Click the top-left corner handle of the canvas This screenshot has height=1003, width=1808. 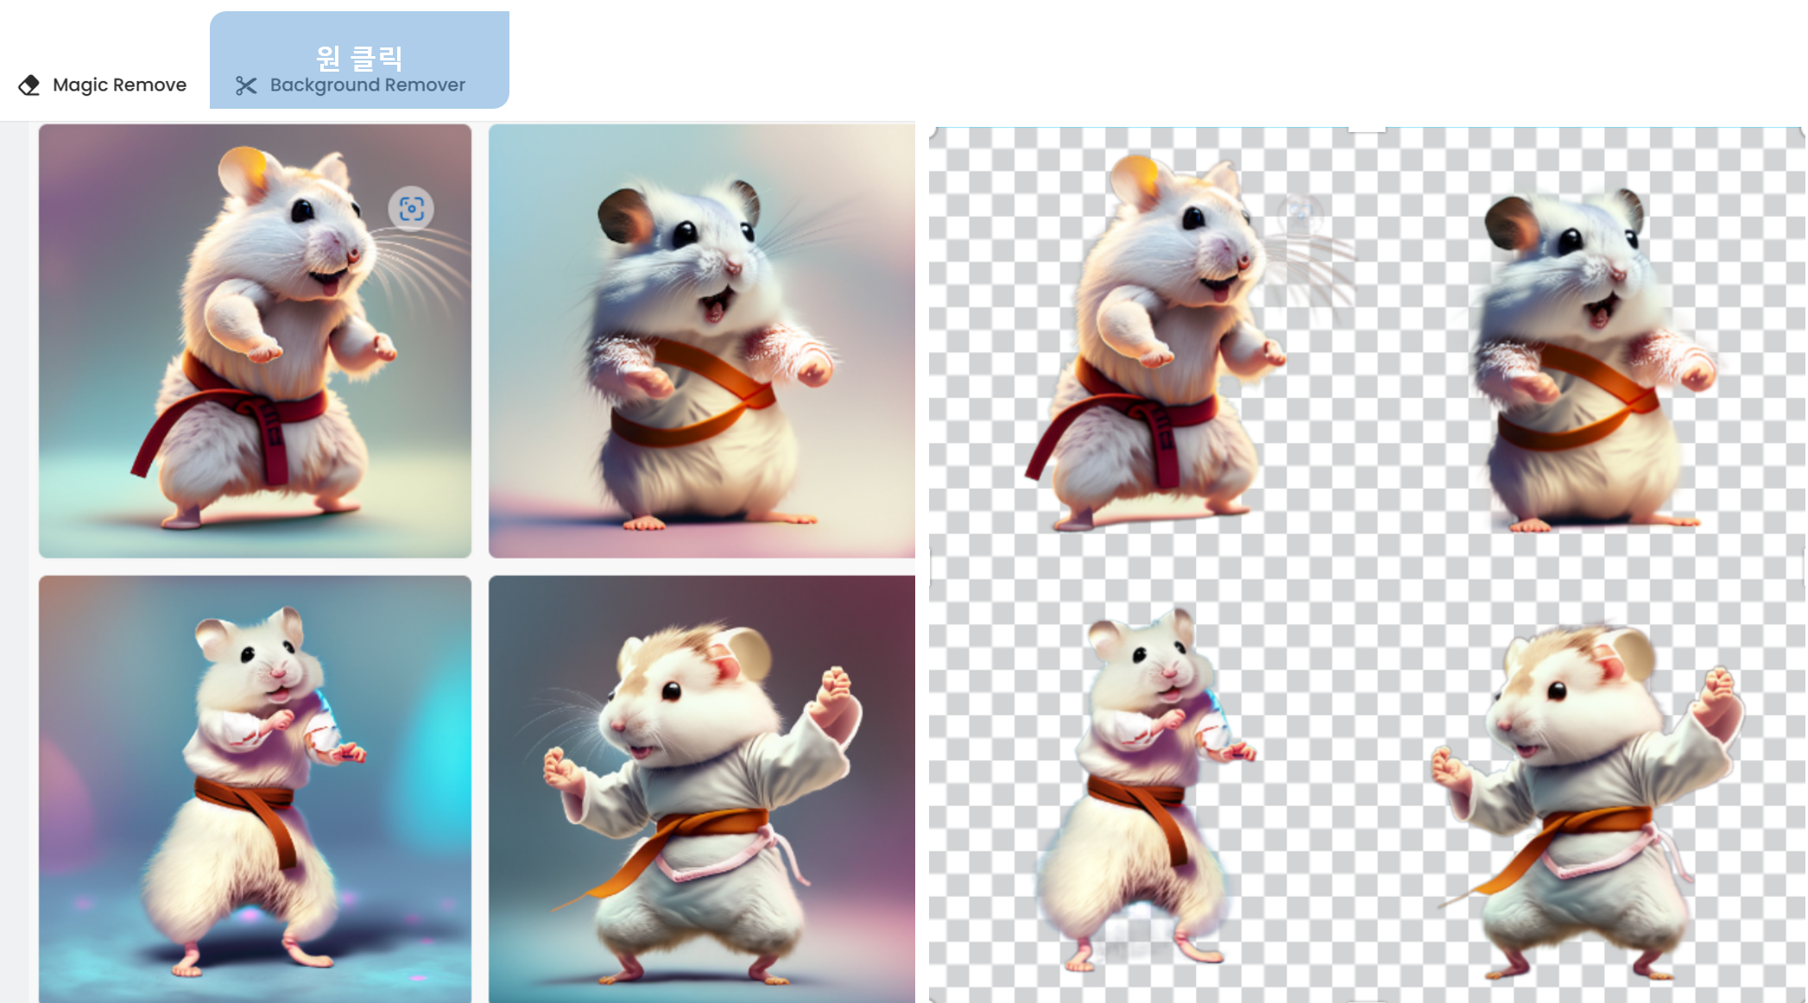tap(932, 131)
